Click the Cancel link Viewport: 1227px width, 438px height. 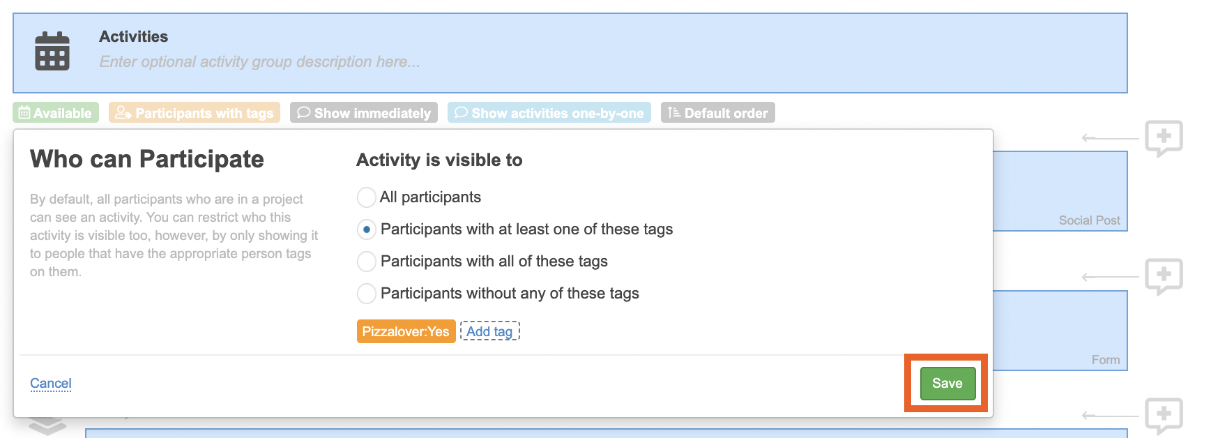click(x=51, y=383)
